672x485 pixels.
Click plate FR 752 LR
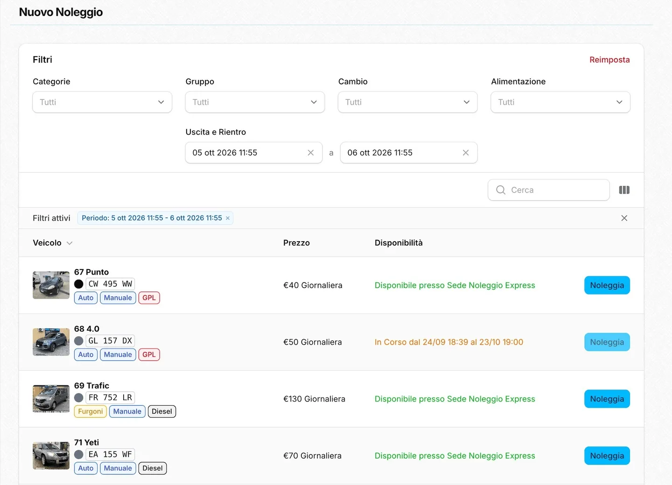(110, 398)
